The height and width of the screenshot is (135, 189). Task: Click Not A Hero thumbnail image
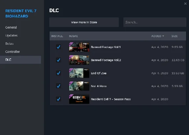79,86
